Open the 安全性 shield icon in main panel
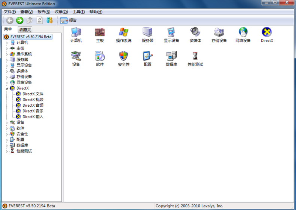 point(123,59)
